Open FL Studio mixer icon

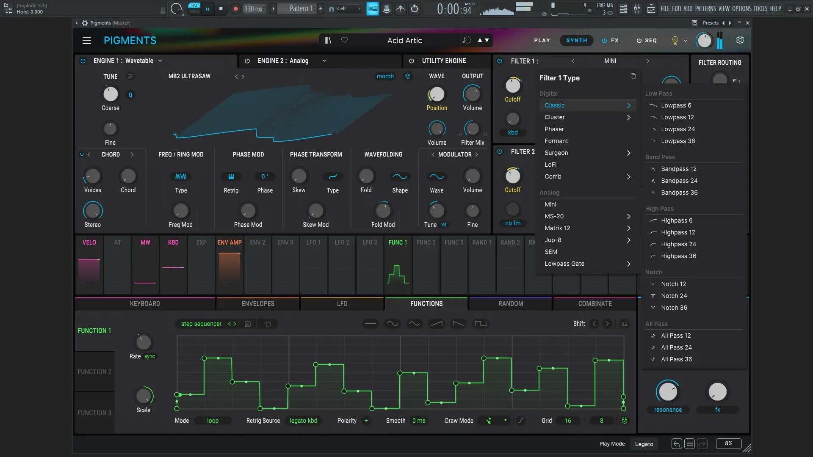point(637,8)
